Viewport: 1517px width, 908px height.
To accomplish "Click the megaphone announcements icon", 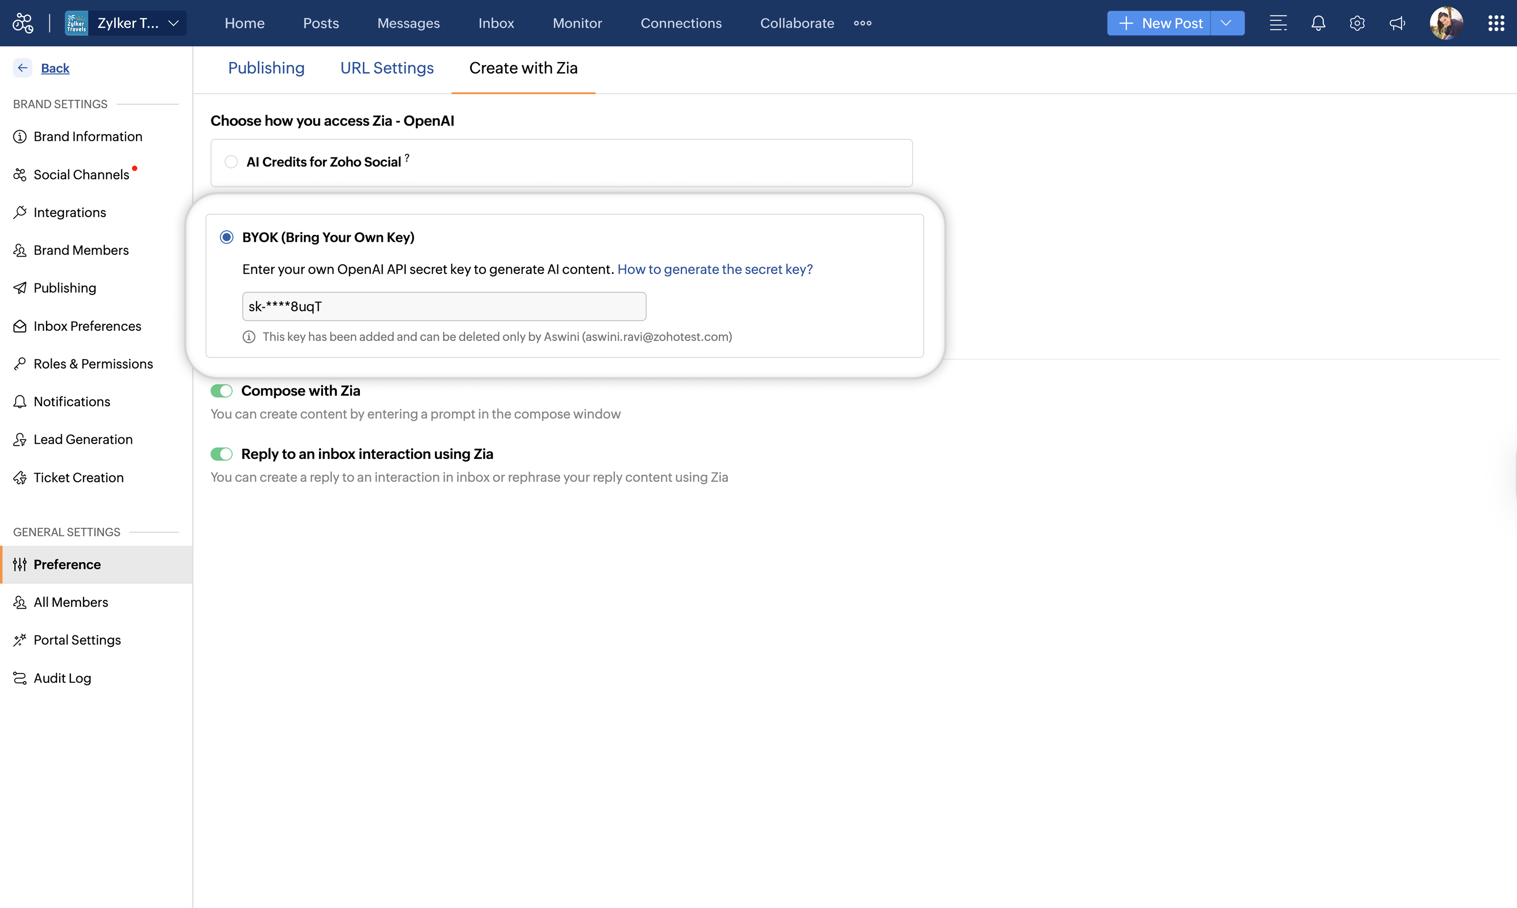I will 1397,23.
